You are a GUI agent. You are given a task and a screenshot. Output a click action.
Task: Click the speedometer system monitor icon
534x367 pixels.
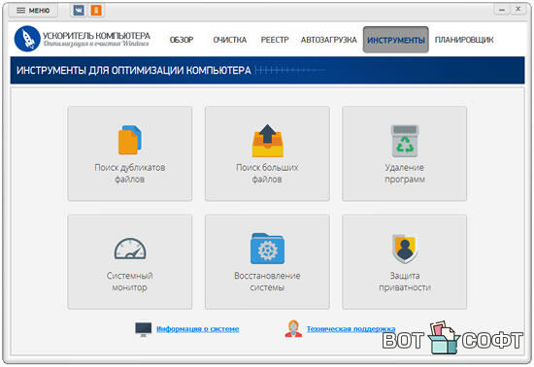(x=130, y=249)
